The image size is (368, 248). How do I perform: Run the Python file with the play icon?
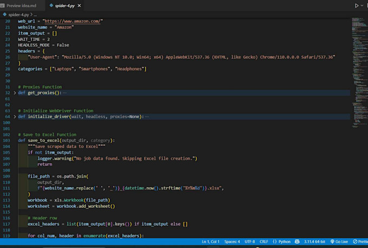357,5
